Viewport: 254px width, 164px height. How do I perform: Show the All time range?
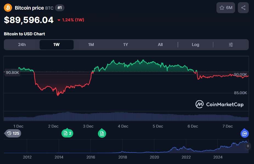[160, 45]
